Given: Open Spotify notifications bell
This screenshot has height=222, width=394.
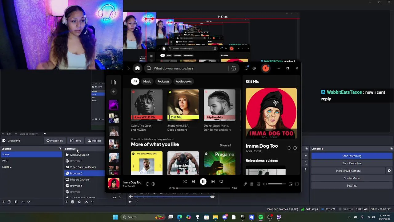Looking at the screenshot, I should 246,68.
